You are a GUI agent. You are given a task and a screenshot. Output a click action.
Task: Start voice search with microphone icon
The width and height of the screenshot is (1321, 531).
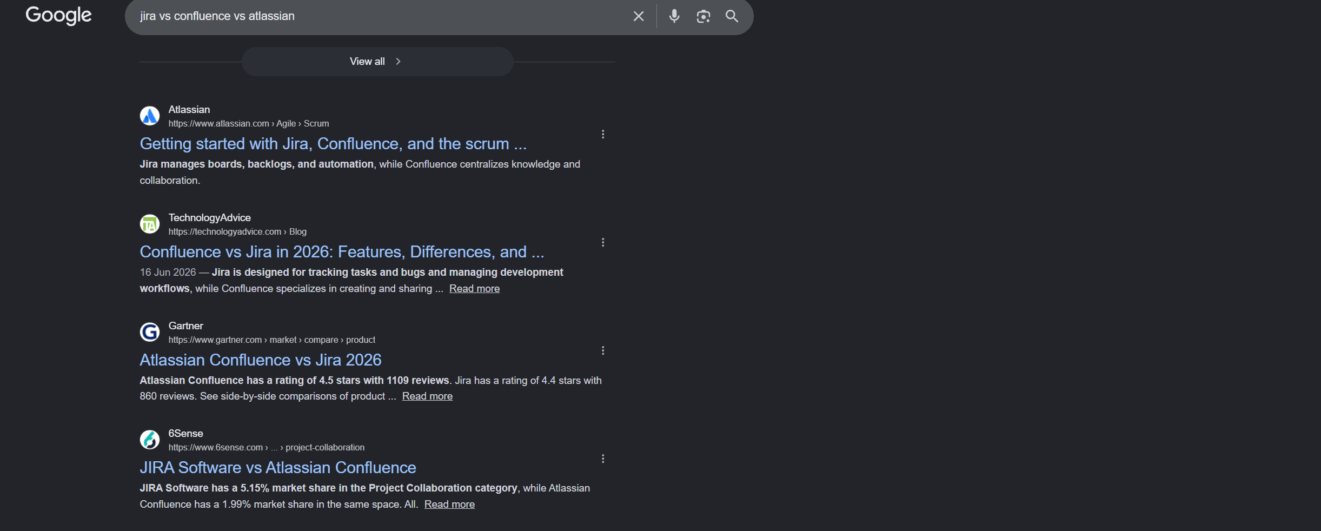pos(674,16)
